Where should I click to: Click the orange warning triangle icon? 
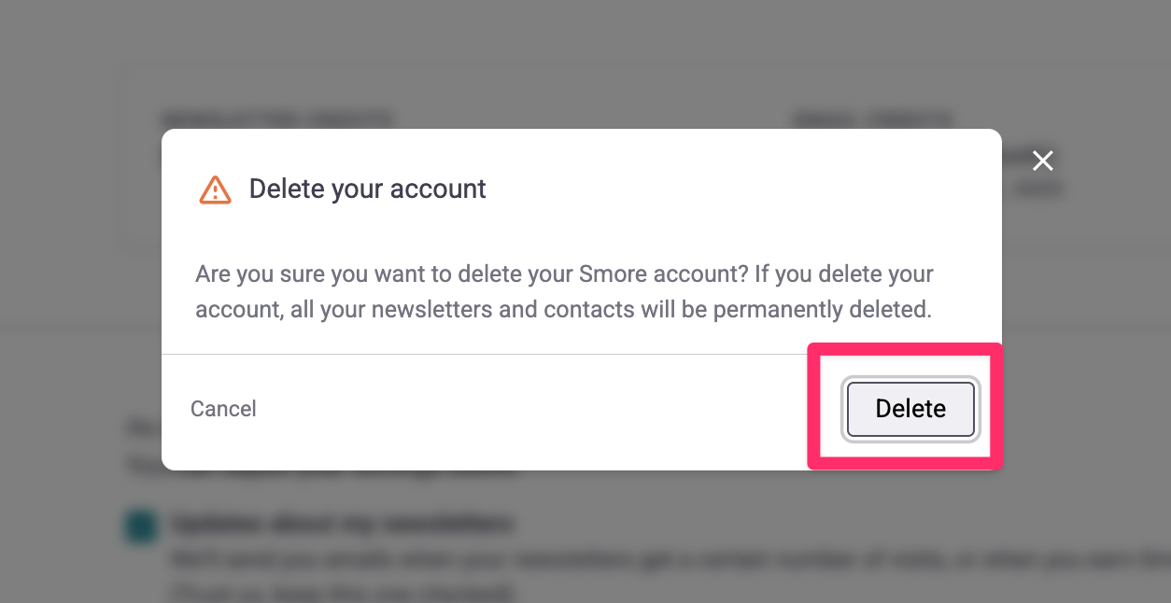pos(215,189)
